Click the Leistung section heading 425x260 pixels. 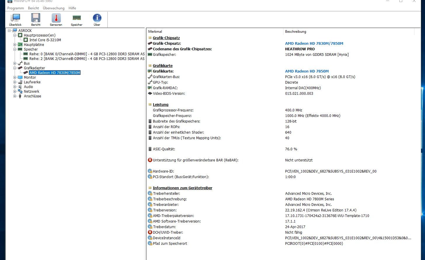click(161, 104)
